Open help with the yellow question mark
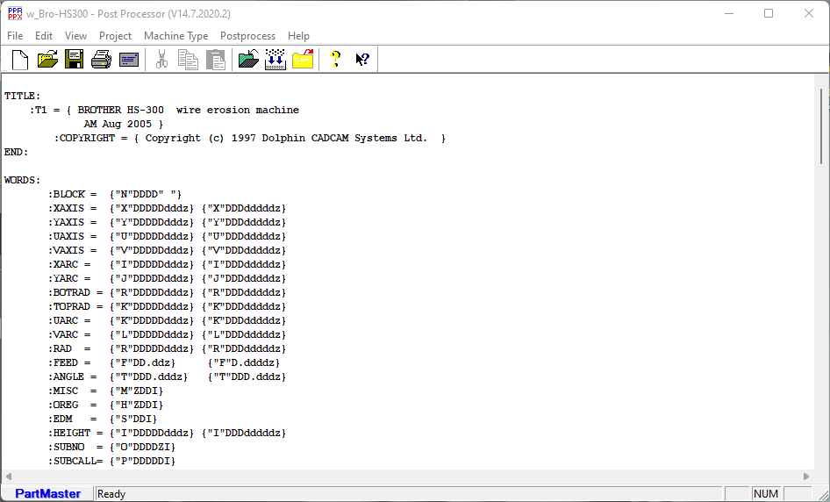 [335, 60]
